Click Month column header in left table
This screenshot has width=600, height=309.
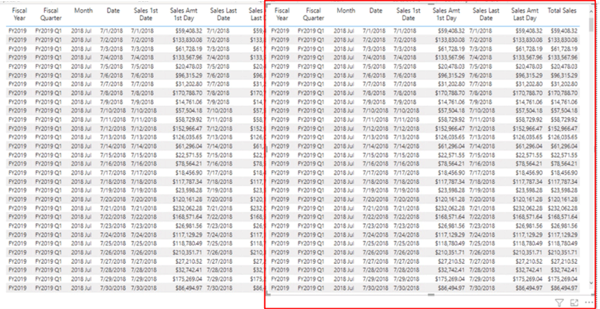coord(83,10)
